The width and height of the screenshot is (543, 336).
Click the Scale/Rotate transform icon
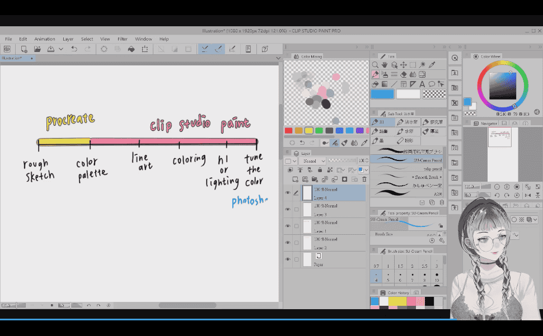145,49
